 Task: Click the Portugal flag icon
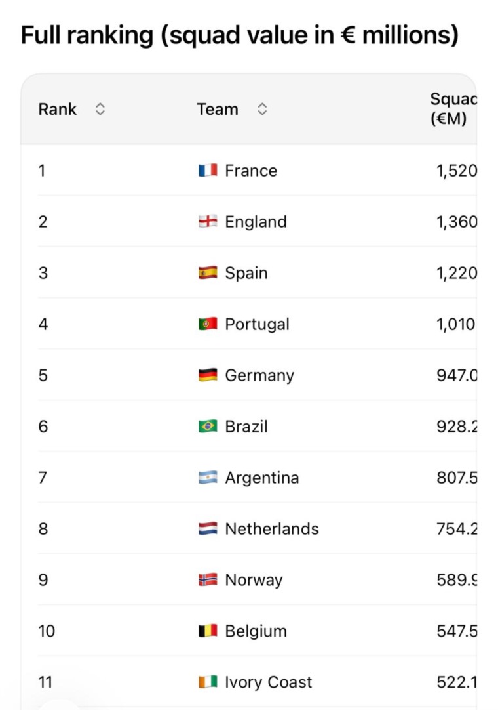208,324
